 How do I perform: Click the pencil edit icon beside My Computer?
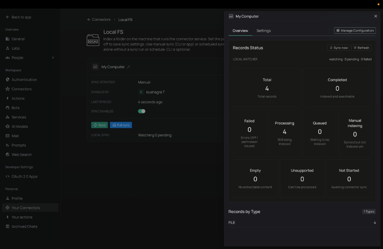tap(129, 67)
